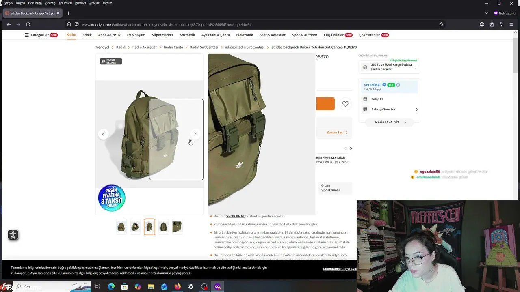Open the Geçmiş menu

click(50, 3)
